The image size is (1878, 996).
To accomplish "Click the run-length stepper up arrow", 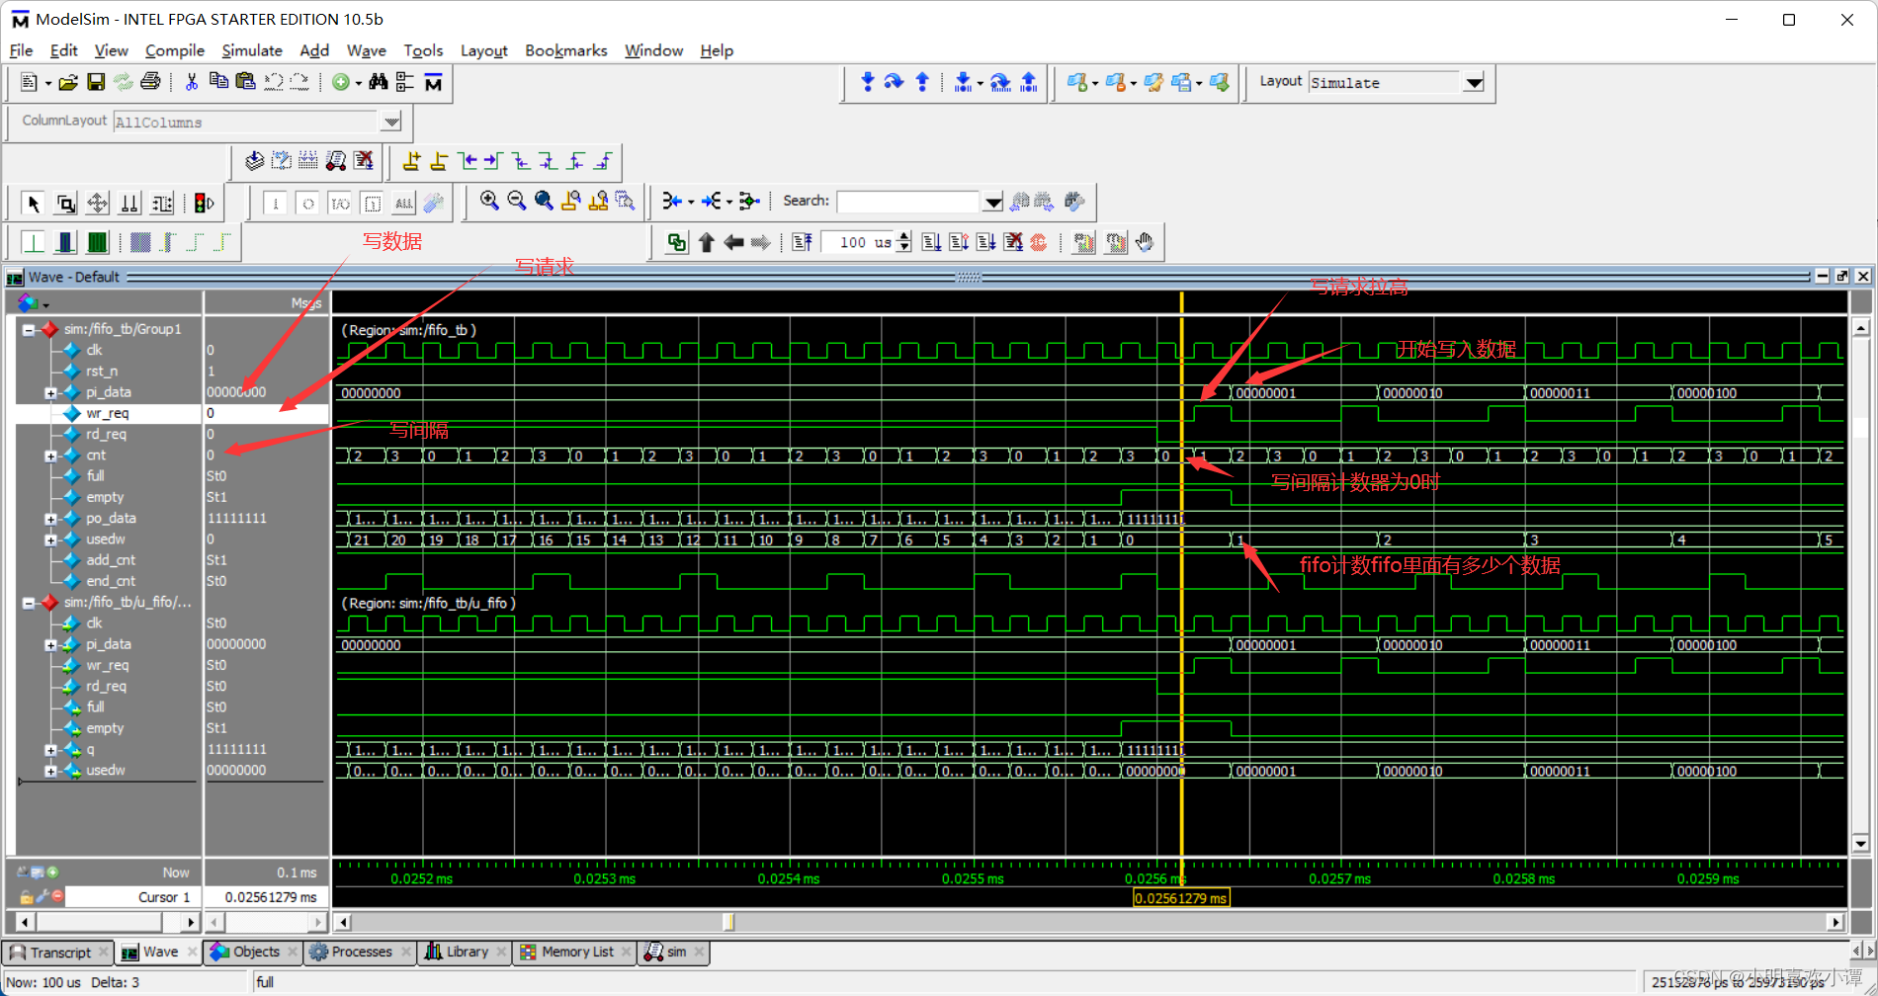I will click(902, 236).
